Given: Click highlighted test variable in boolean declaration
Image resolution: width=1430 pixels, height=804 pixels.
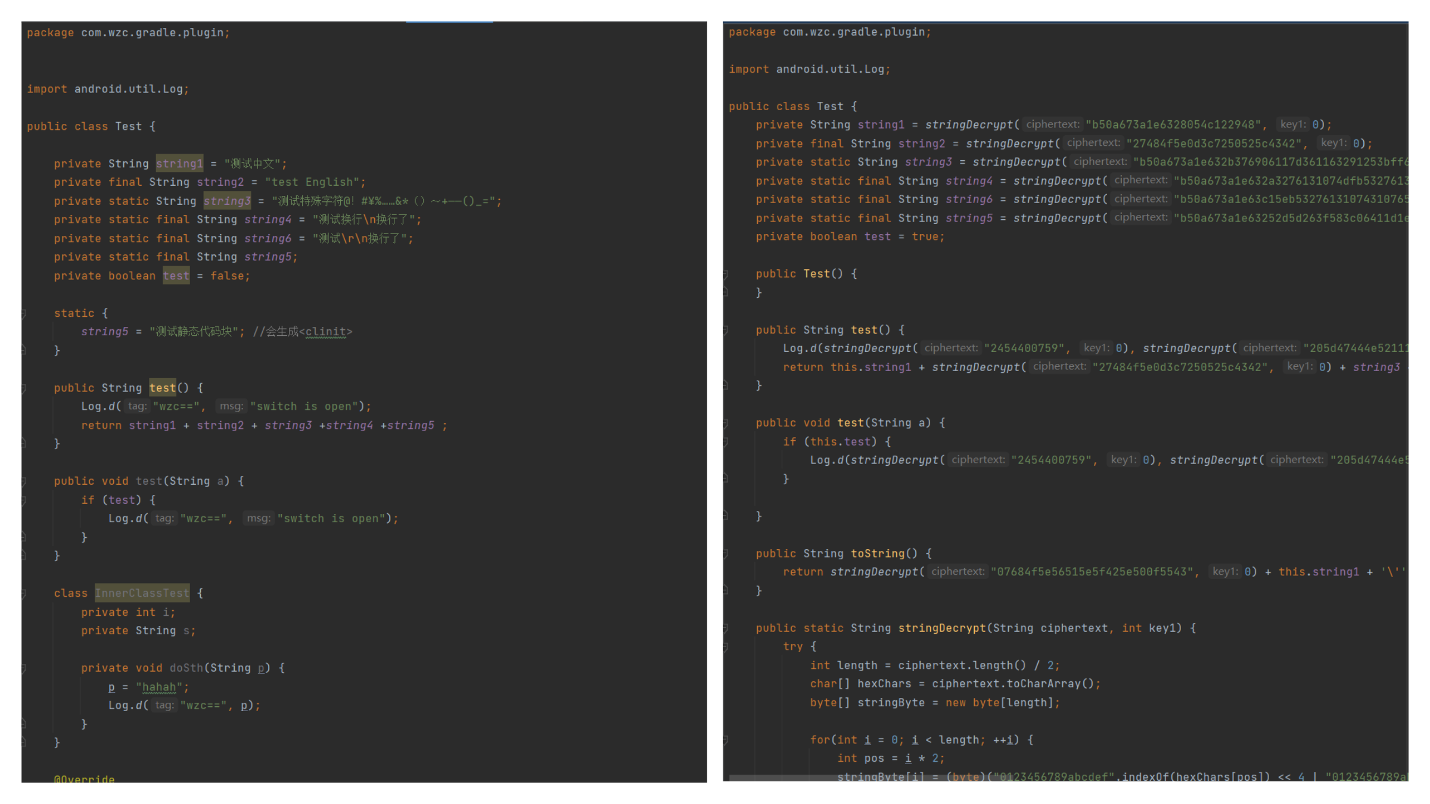Looking at the screenshot, I should coord(176,276).
